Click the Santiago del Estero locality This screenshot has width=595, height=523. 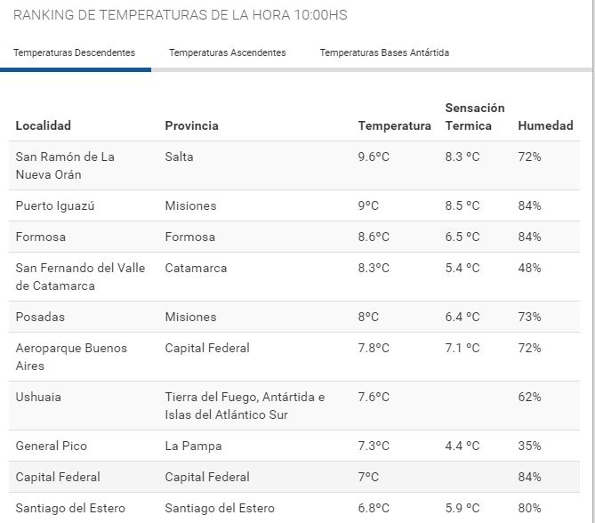70,508
